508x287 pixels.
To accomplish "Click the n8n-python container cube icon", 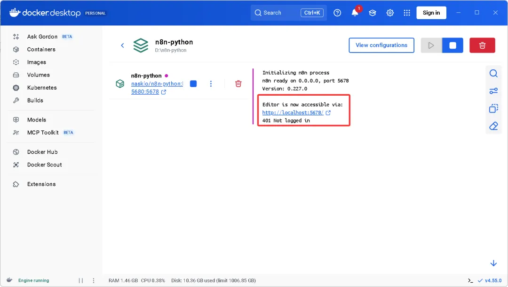I will pyautogui.click(x=120, y=83).
